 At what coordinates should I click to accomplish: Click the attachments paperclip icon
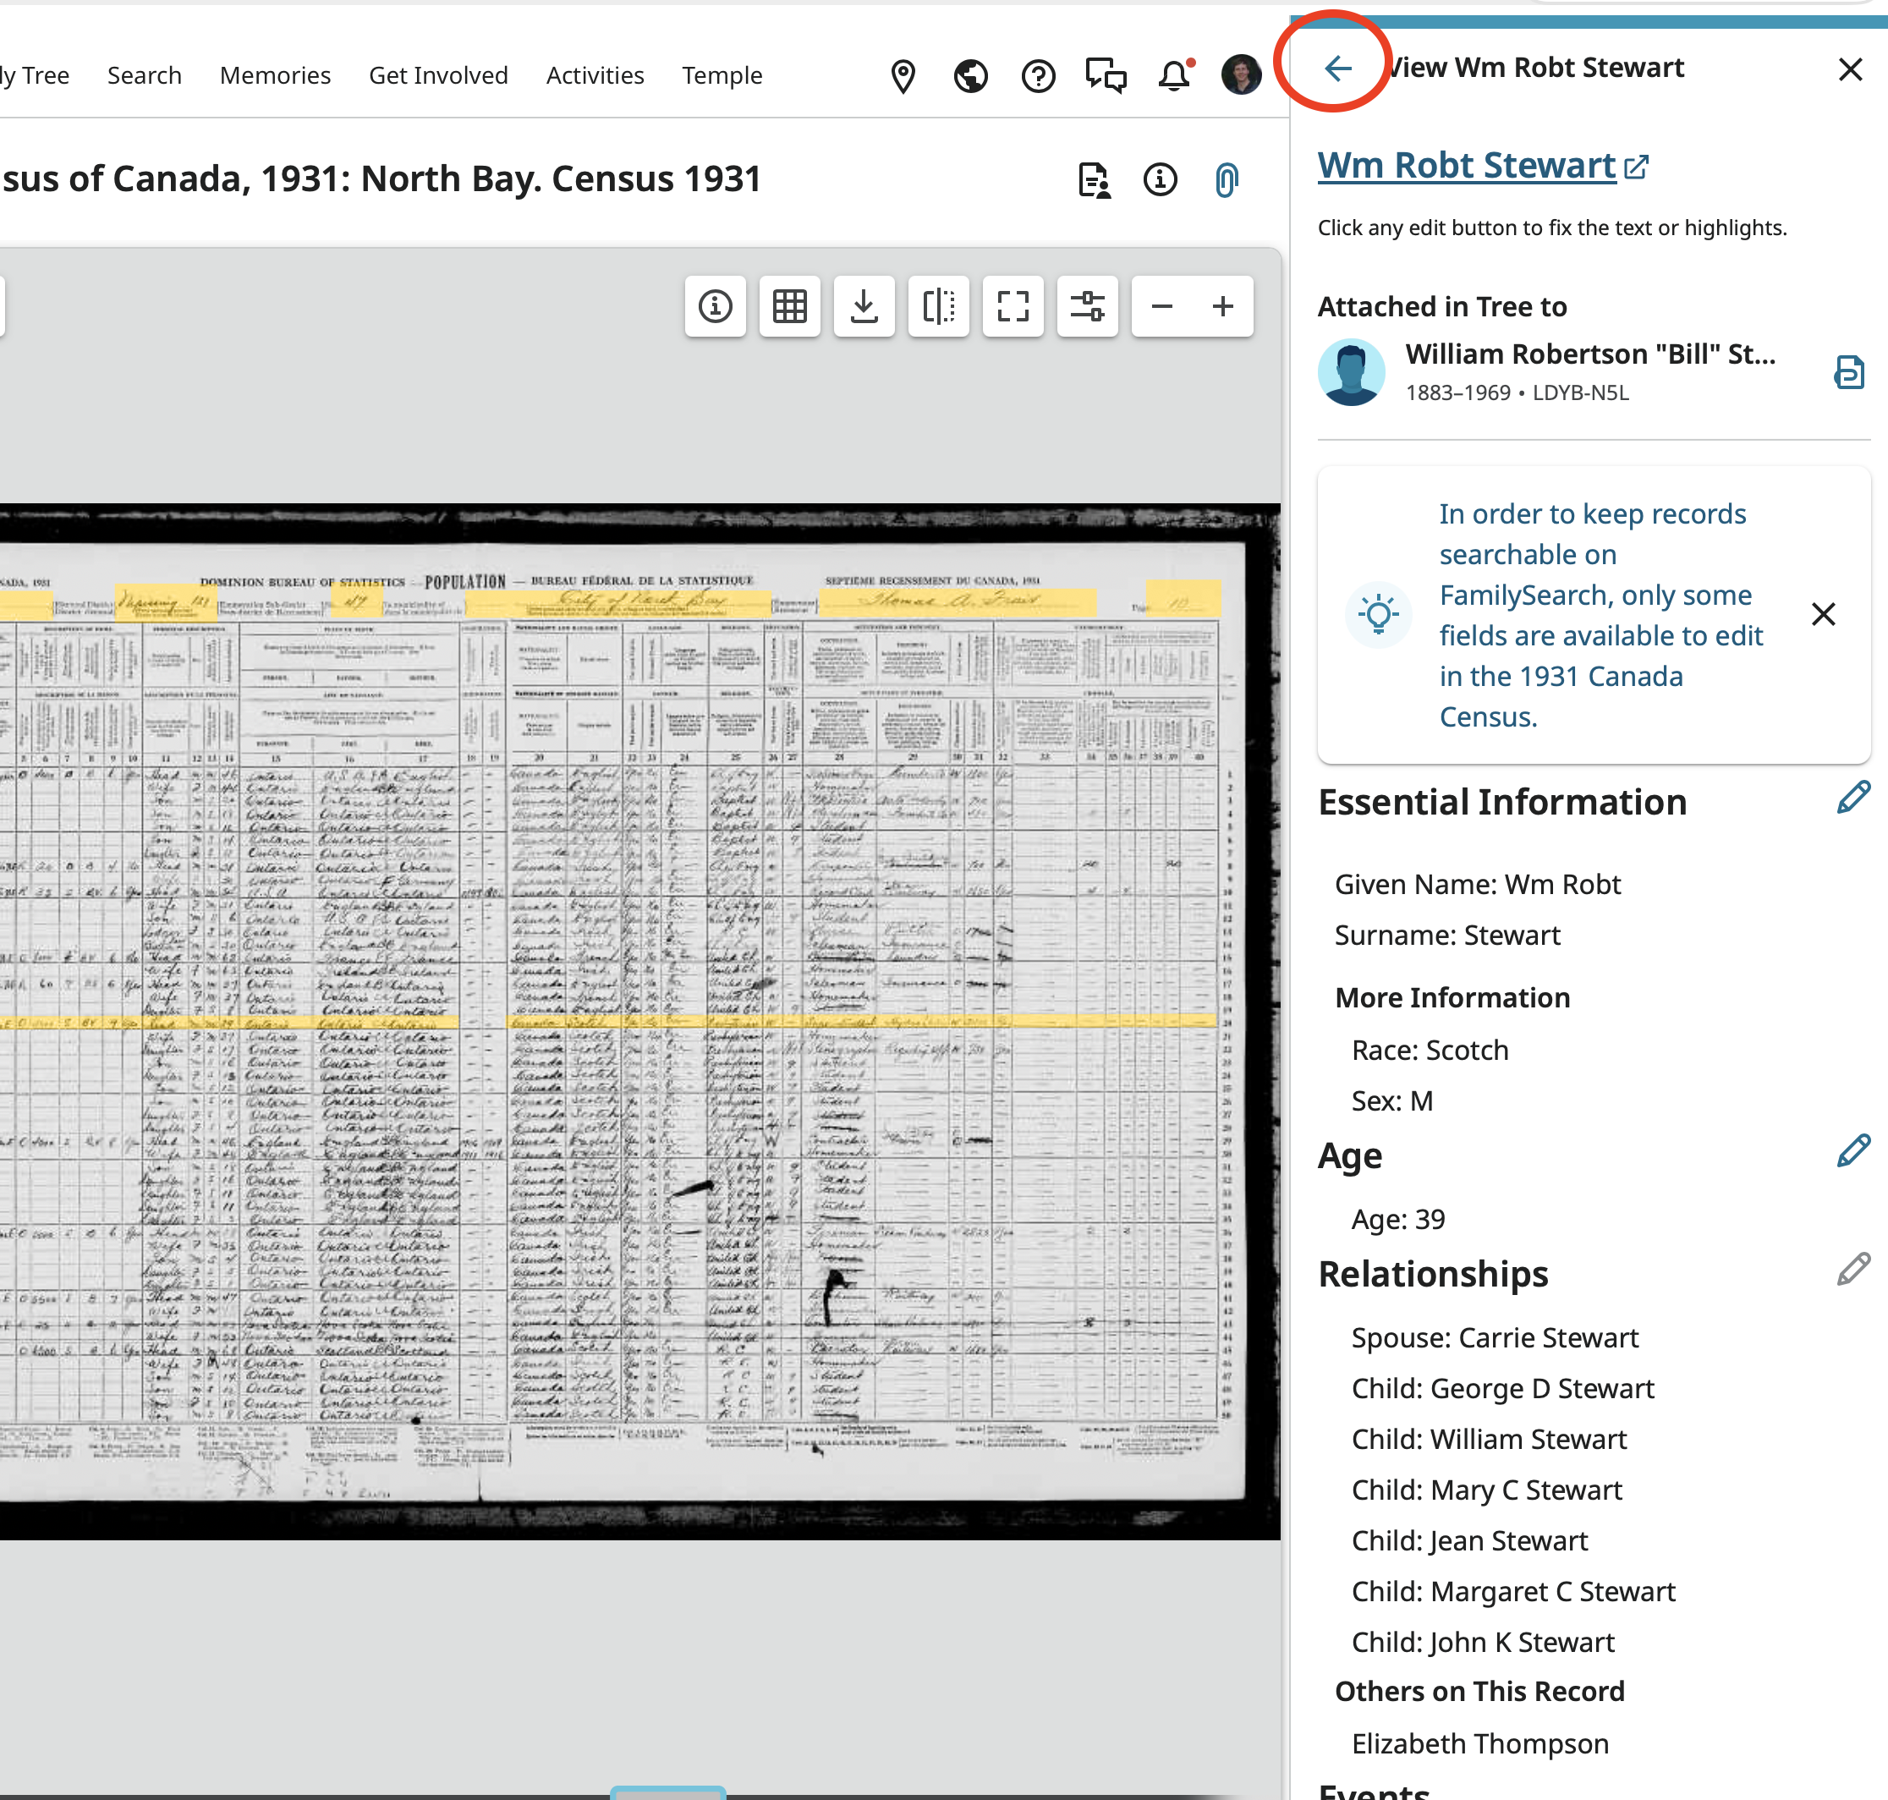click(x=1226, y=179)
